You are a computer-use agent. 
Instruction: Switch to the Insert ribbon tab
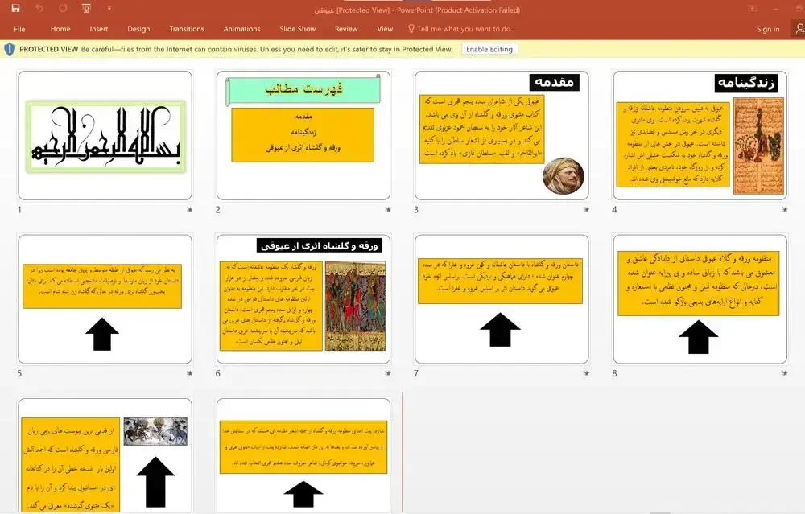[98, 29]
